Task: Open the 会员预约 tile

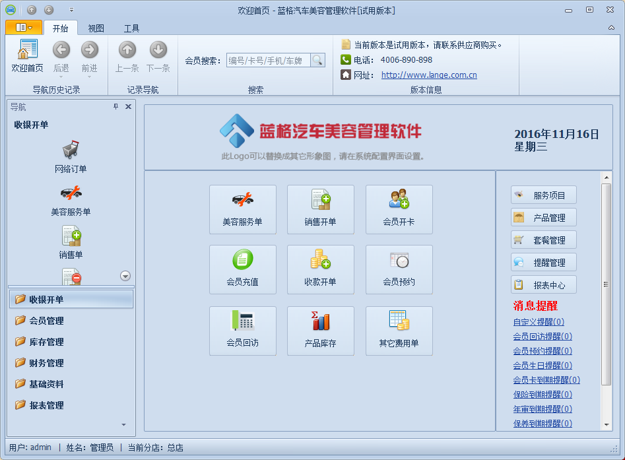Action: point(399,269)
